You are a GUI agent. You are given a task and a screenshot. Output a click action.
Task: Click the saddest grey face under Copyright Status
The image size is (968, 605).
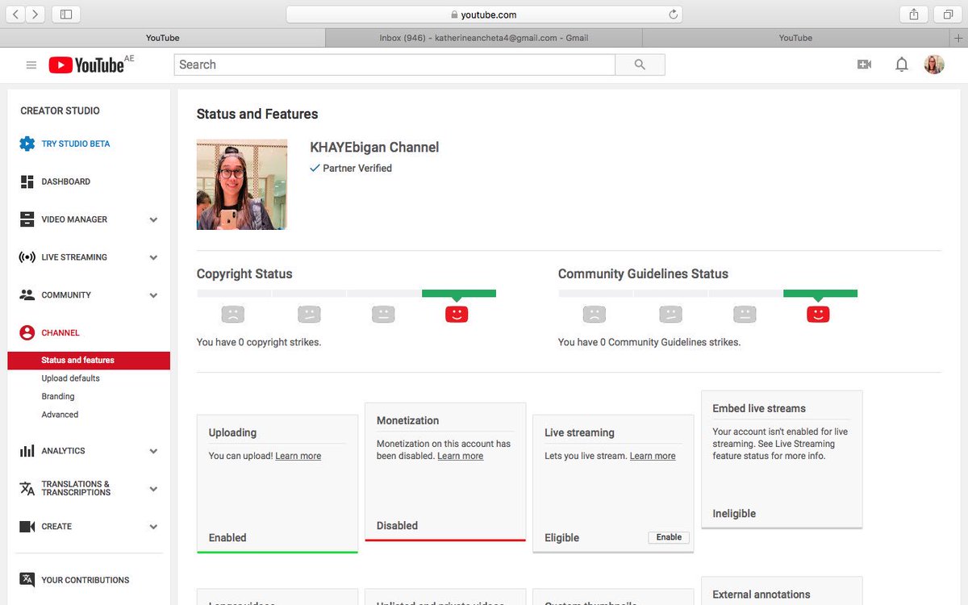tap(233, 314)
